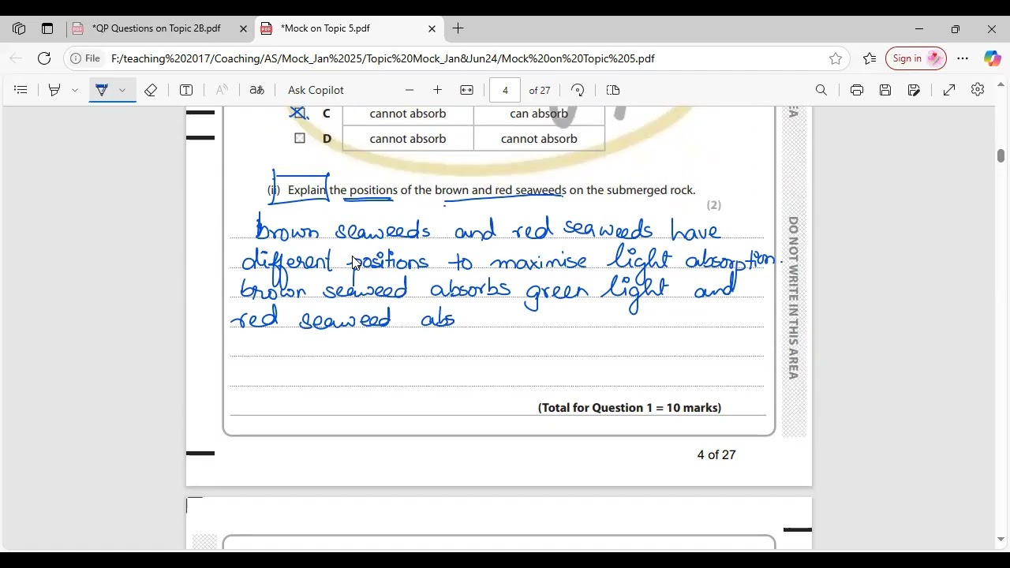Image resolution: width=1010 pixels, height=568 pixels.
Task: Refresh the current page
Action: (x=44, y=58)
